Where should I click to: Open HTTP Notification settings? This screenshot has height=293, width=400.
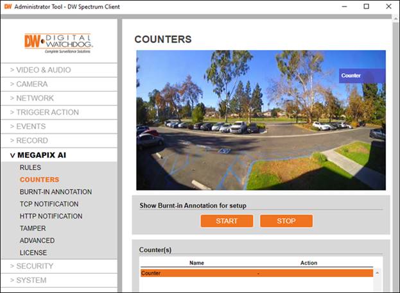51,216
